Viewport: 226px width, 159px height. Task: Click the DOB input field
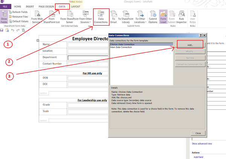tap(88, 78)
